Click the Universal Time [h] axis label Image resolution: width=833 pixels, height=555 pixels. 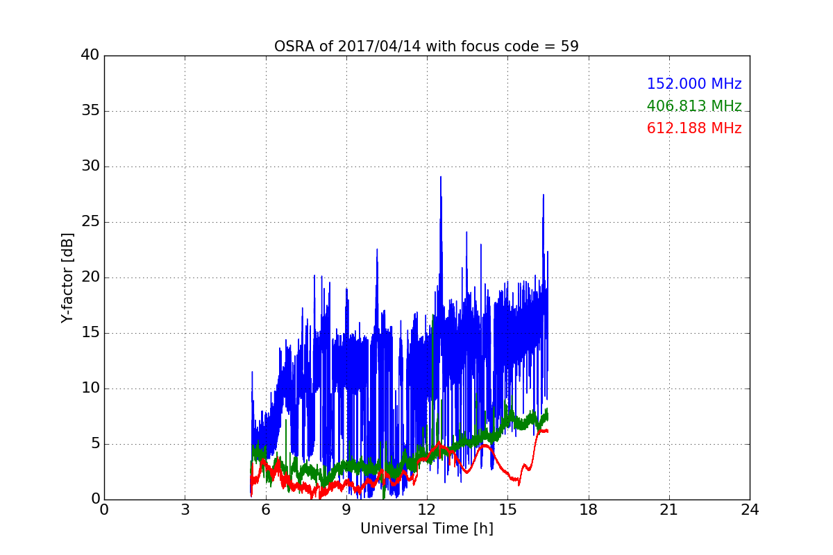[x=427, y=529]
